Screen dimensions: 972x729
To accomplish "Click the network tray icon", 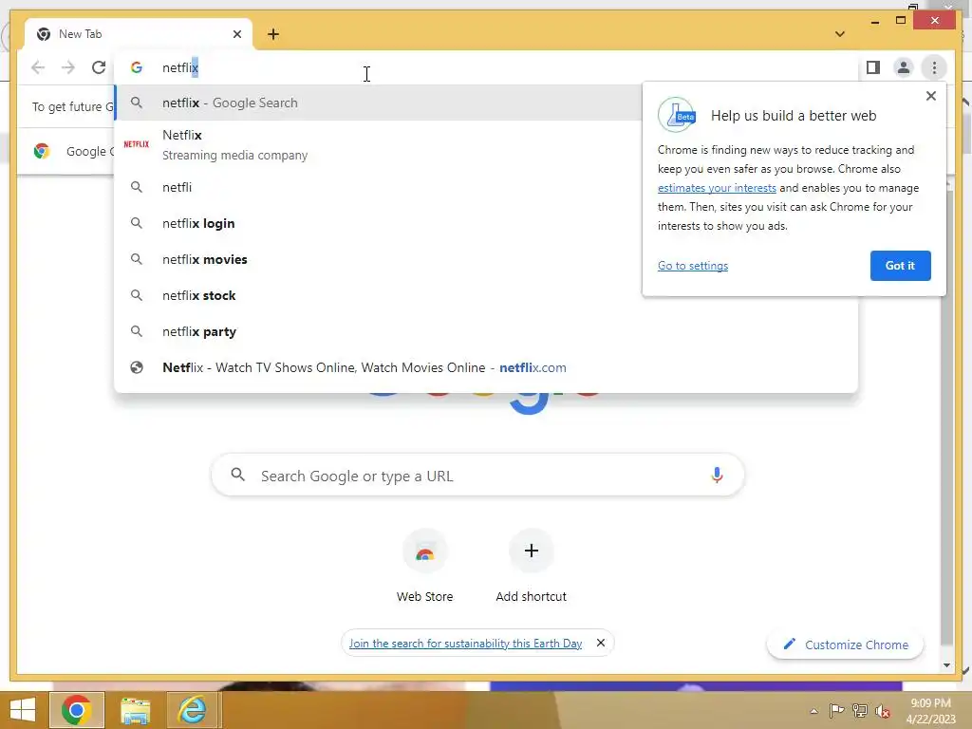I will point(859,710).
